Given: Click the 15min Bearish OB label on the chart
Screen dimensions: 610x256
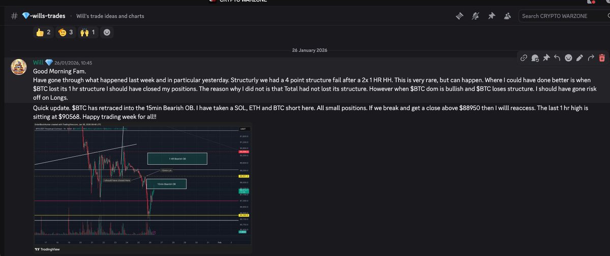Looking at the screenshot, I should point(167,184).
